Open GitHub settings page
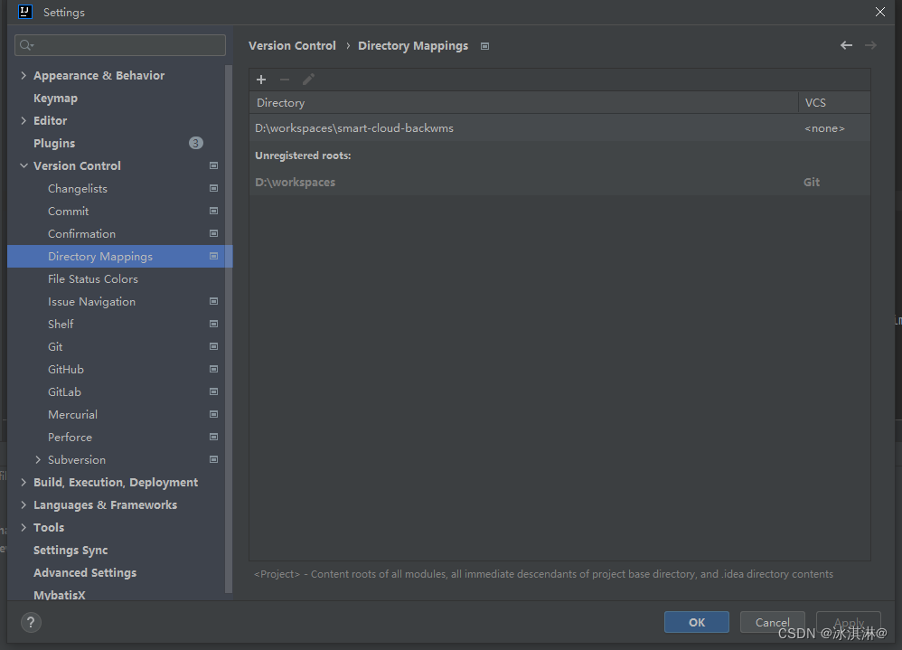 pos(66,369)
